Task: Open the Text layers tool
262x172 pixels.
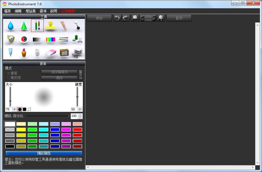Action: (77, 53)
